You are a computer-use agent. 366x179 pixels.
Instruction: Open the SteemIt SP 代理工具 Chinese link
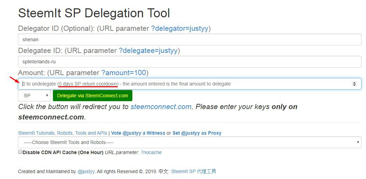pyautogui.click(x=194, y=171)
